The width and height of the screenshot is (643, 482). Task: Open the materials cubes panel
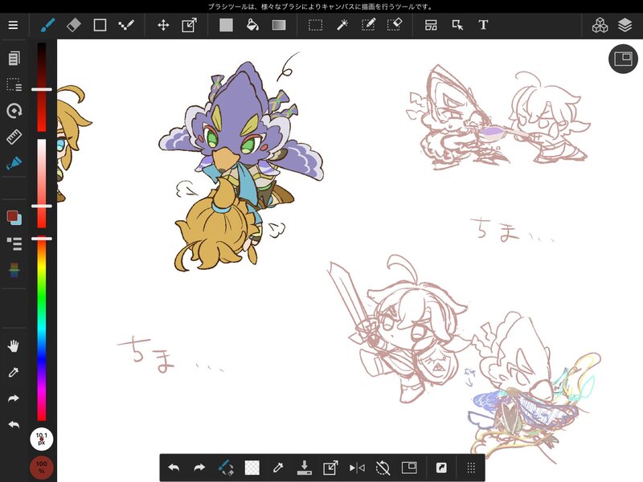click(x=600, y=25)
